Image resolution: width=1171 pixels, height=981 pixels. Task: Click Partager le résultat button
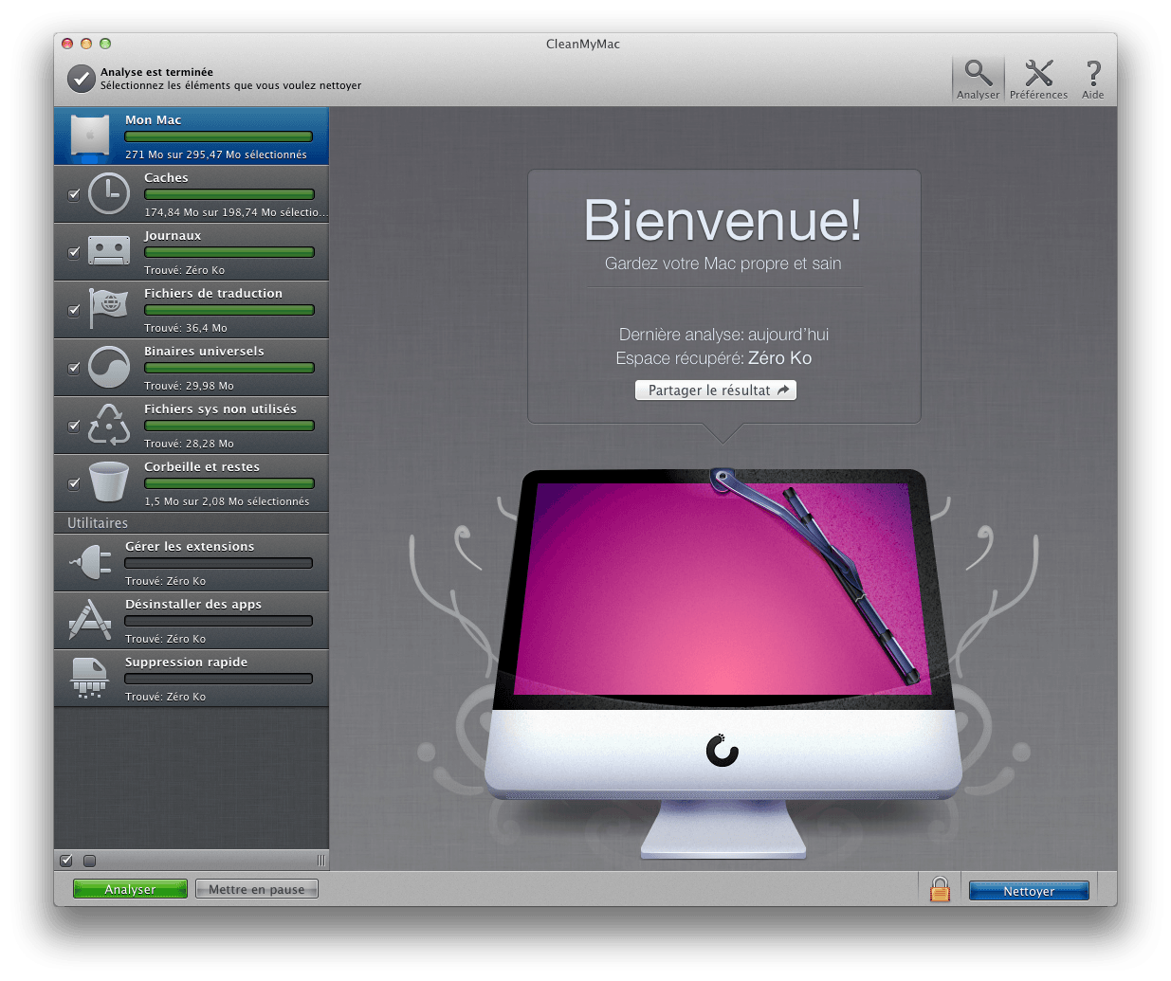click(716, 391)
